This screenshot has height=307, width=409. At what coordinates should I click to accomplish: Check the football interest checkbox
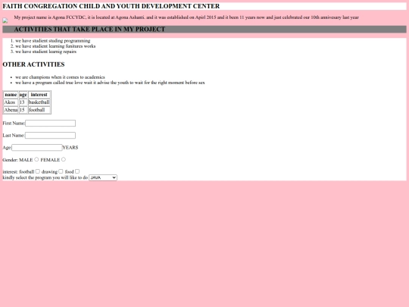(38, 171)
